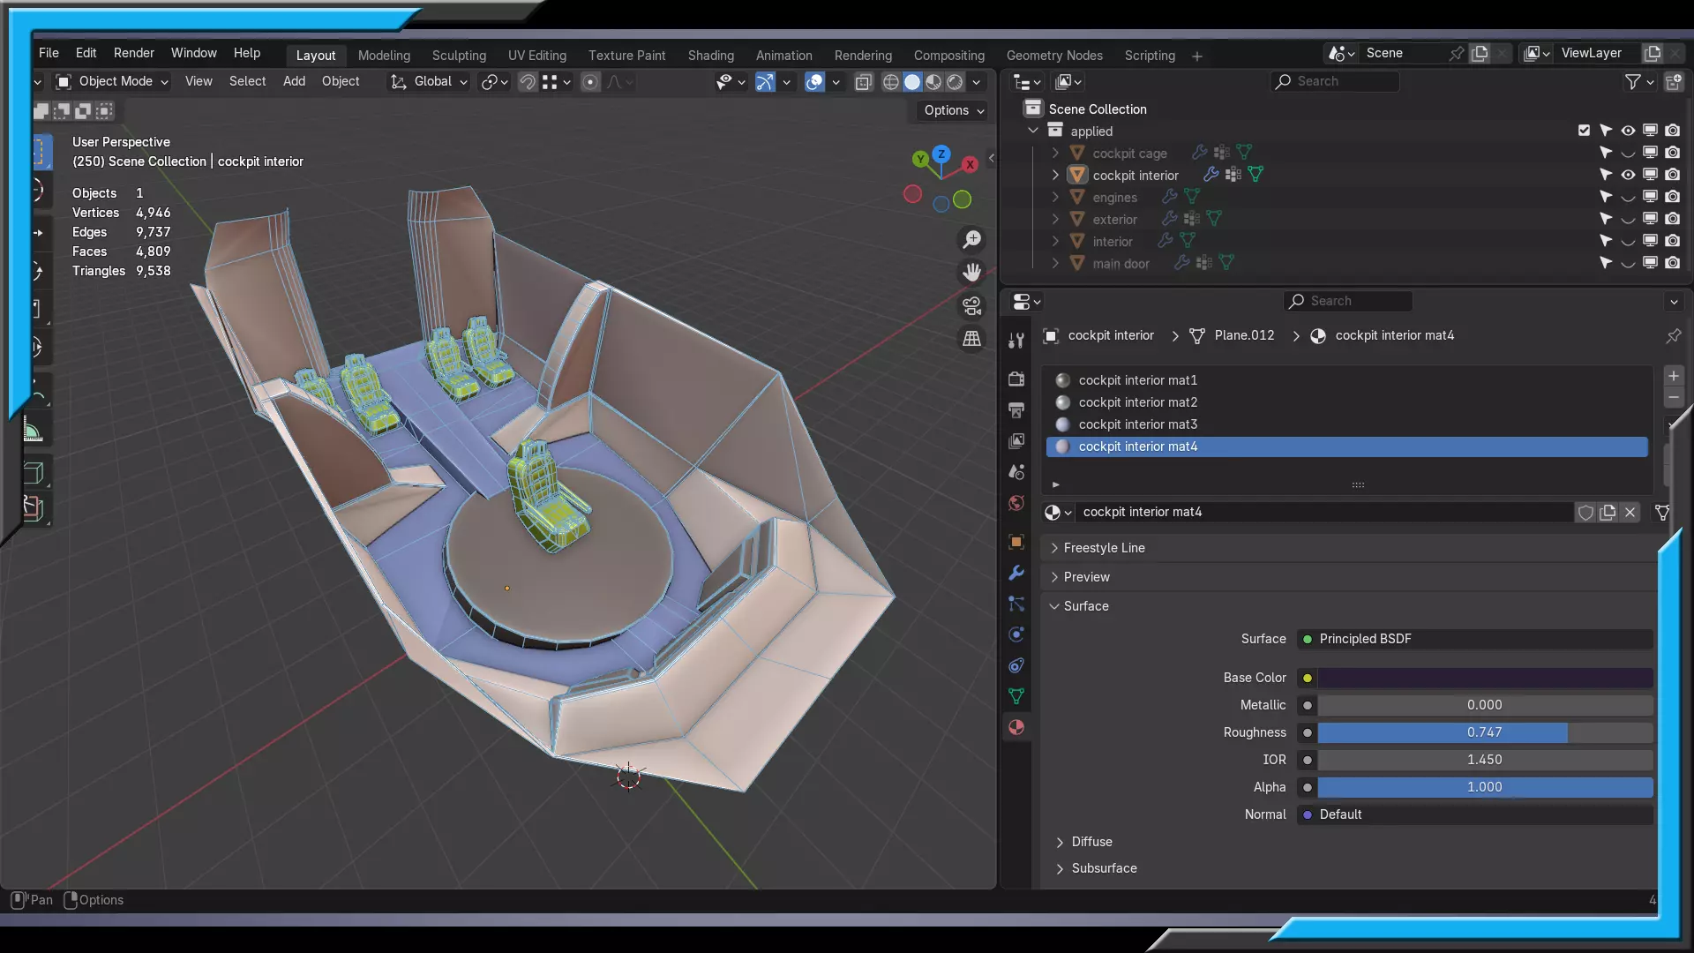Open the Object Data properties tab
This screenshot has height=953, width=1694.
1016,696
